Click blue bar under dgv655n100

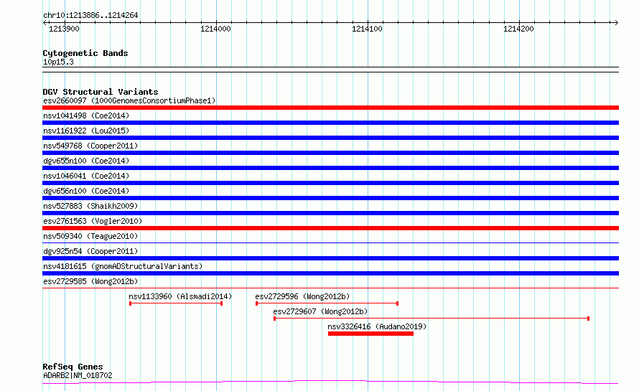(330, 168)
